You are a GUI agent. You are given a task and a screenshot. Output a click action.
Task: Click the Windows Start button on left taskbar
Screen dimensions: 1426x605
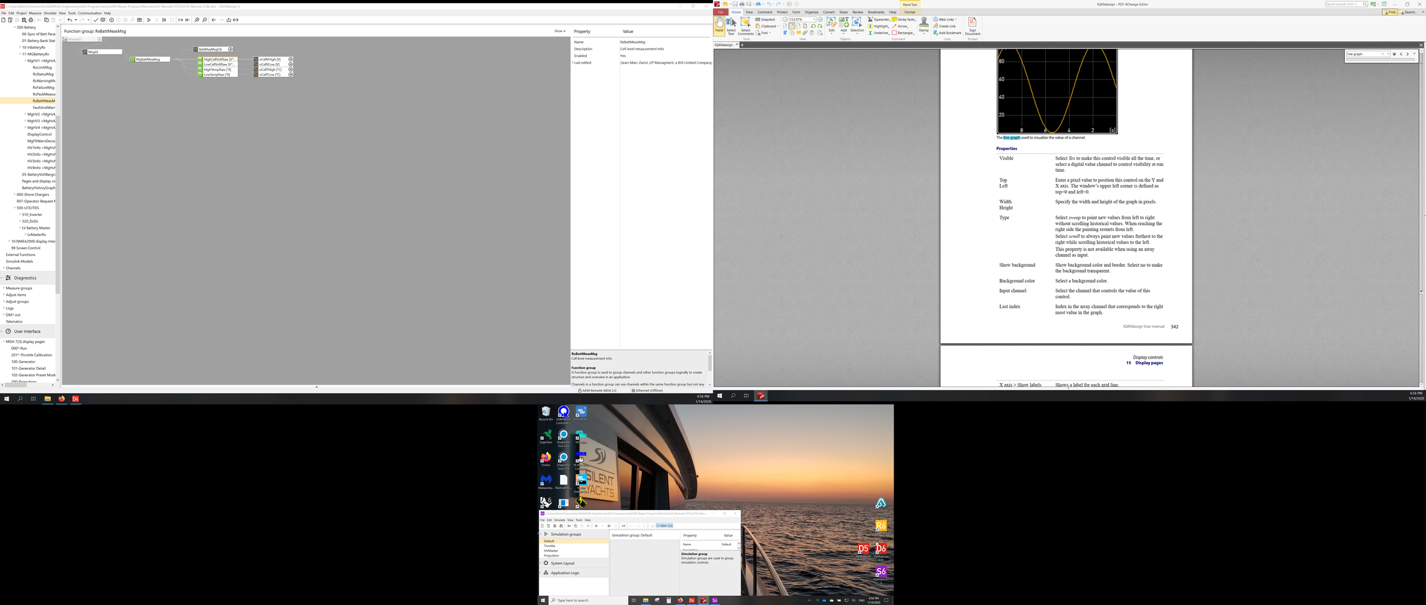[x=7, y=399]
